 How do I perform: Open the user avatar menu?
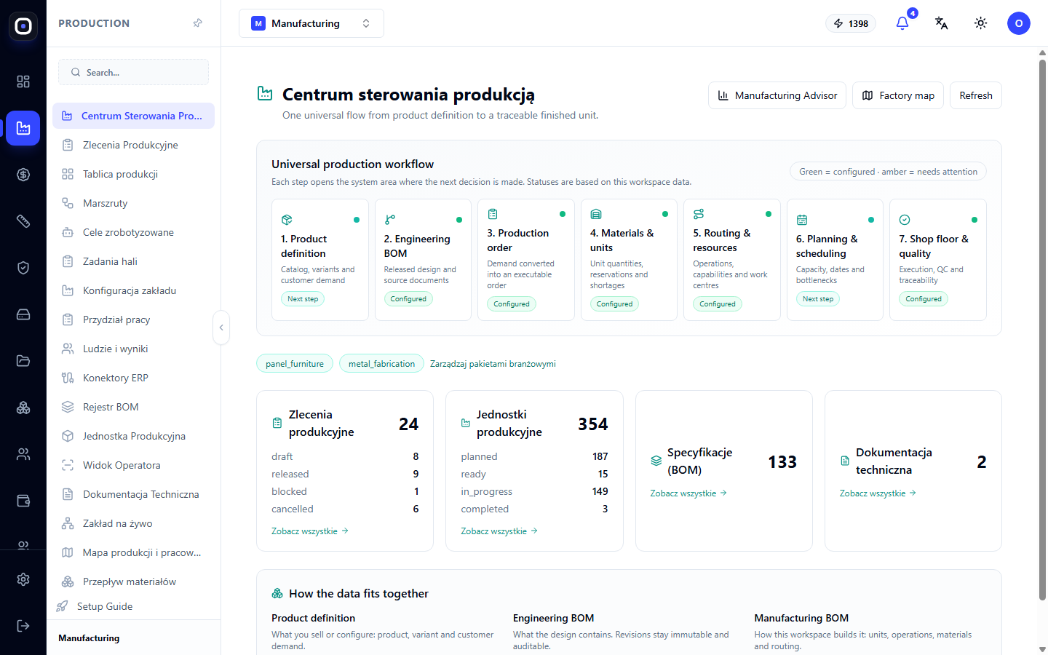pos(1018,23)
